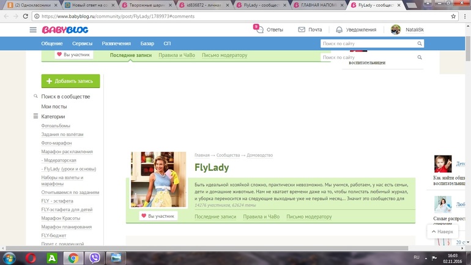The height and width of the screenshot is (265, 471).
Task: Click the Наверх scroll-to-top button
Action: 443,232
